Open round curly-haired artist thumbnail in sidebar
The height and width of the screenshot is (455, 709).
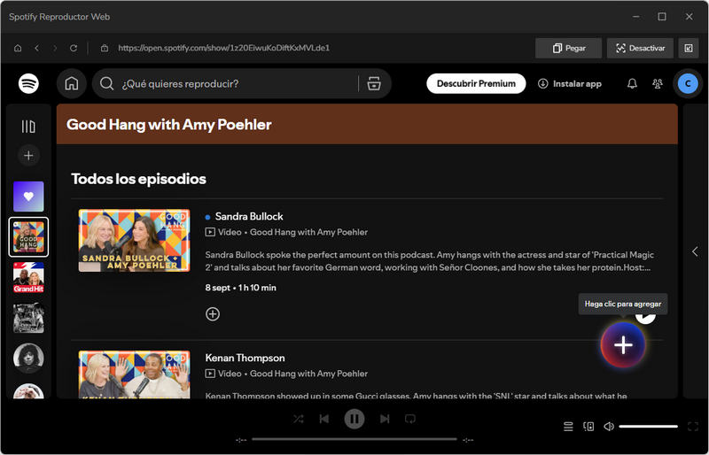[28, 359]
